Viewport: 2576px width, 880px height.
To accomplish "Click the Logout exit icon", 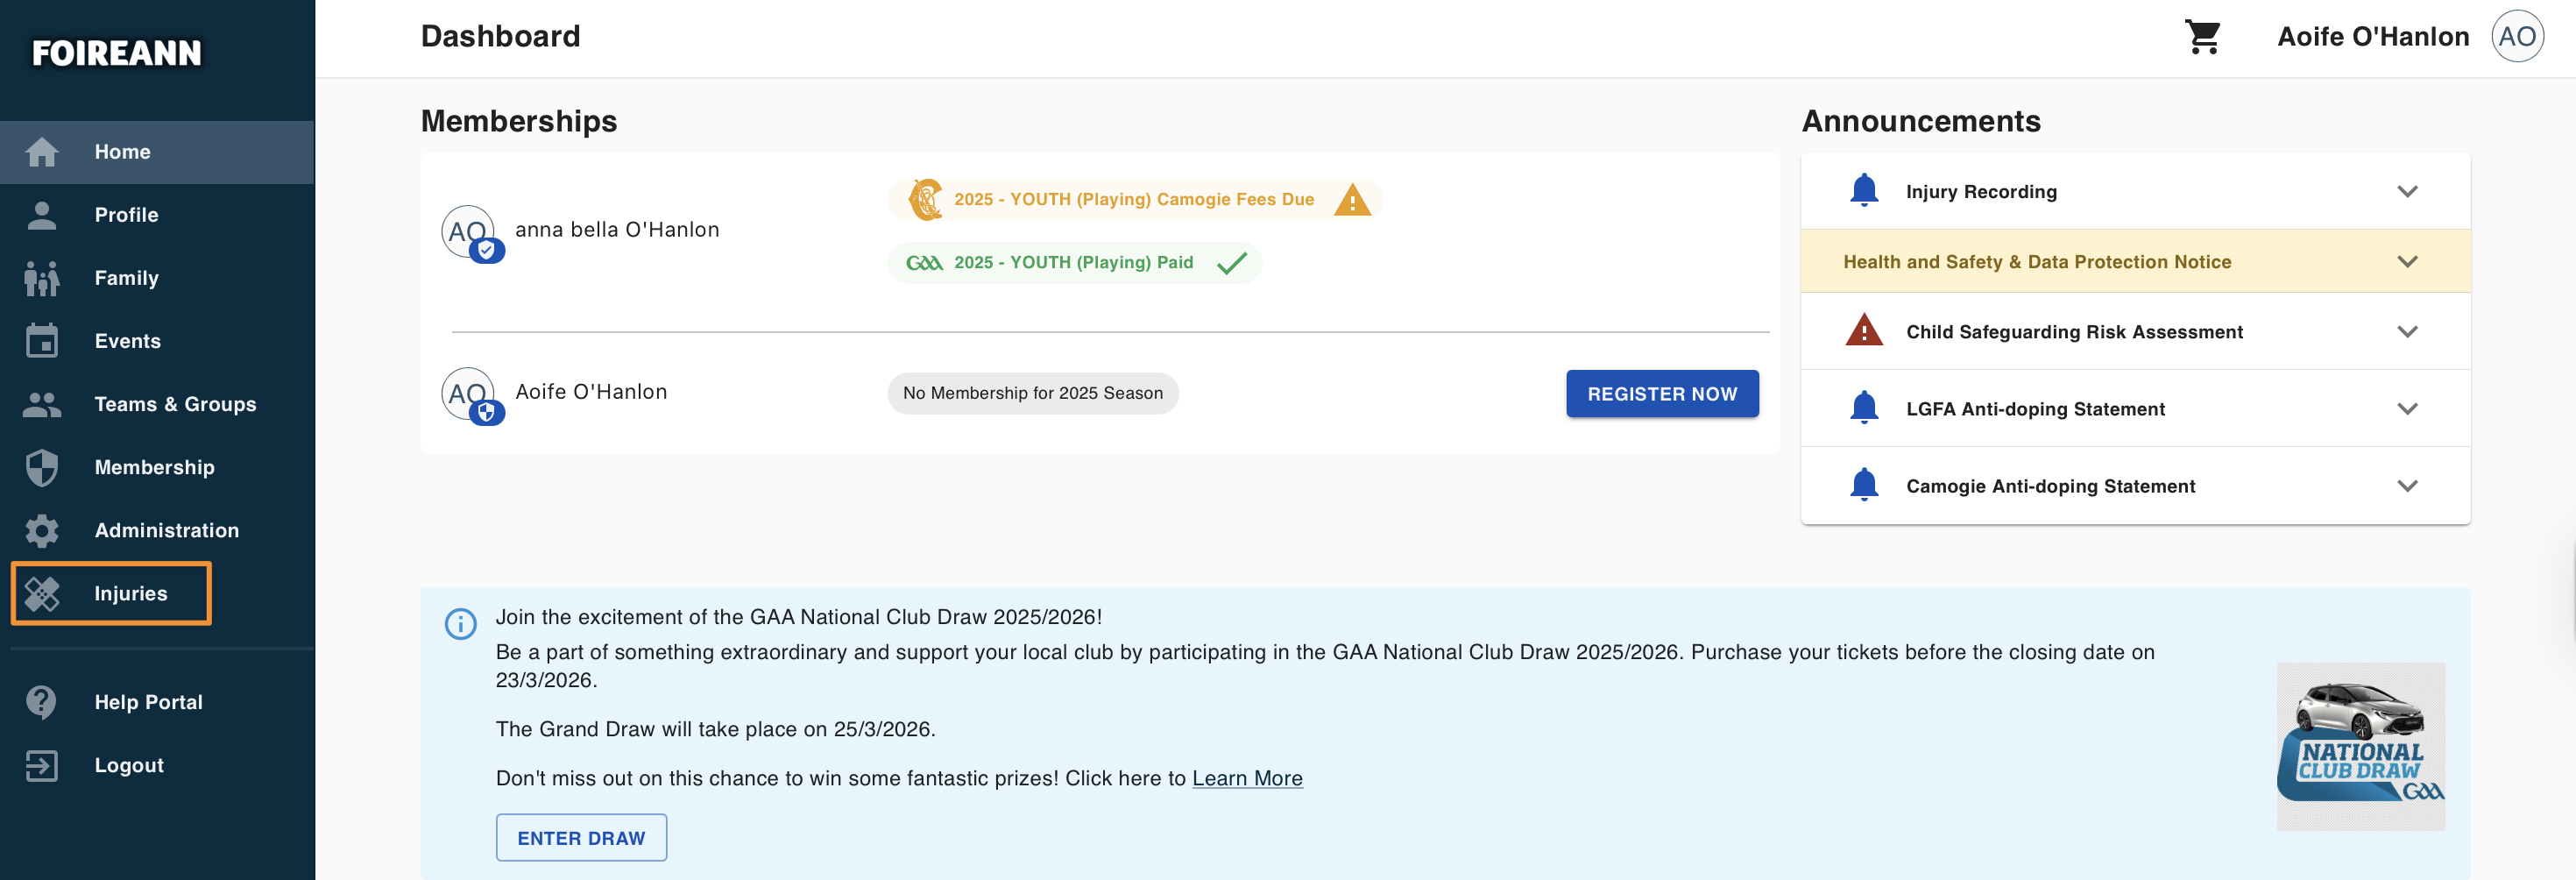I will point(42,765).
